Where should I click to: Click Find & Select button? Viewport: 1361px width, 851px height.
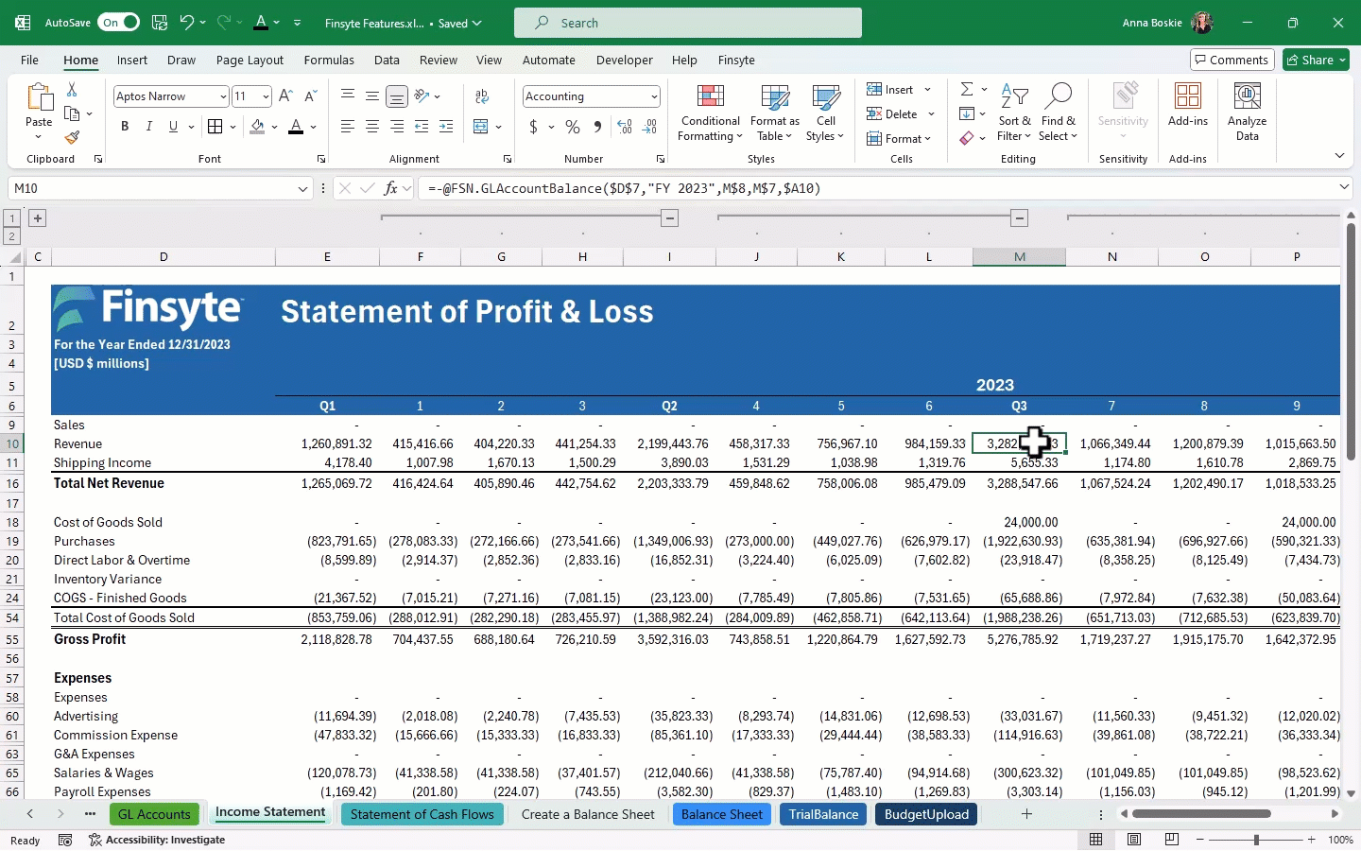pos(1058,113)
